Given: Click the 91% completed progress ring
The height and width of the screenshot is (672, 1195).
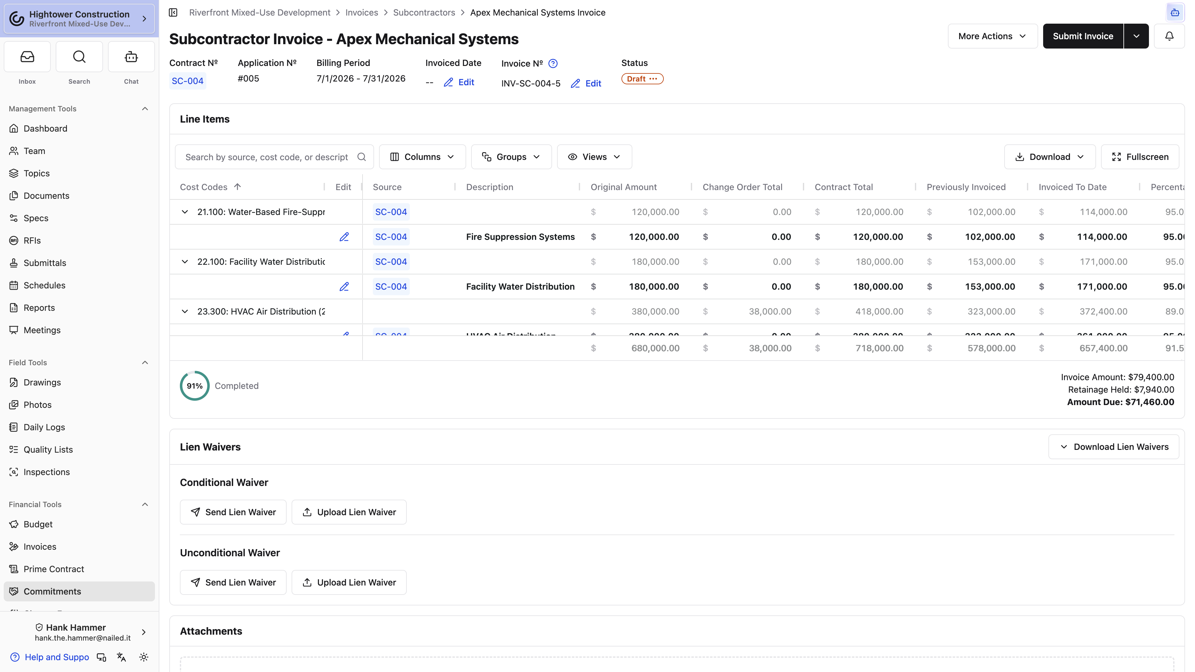Looking at the screenshot, I should tap(194, 386).
